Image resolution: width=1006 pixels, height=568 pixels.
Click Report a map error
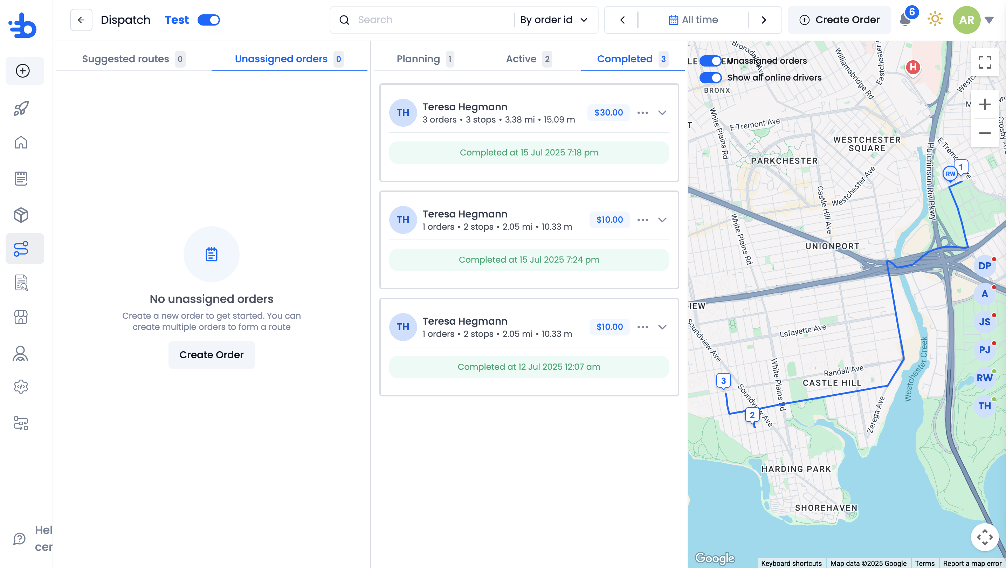tap(972, 563)
